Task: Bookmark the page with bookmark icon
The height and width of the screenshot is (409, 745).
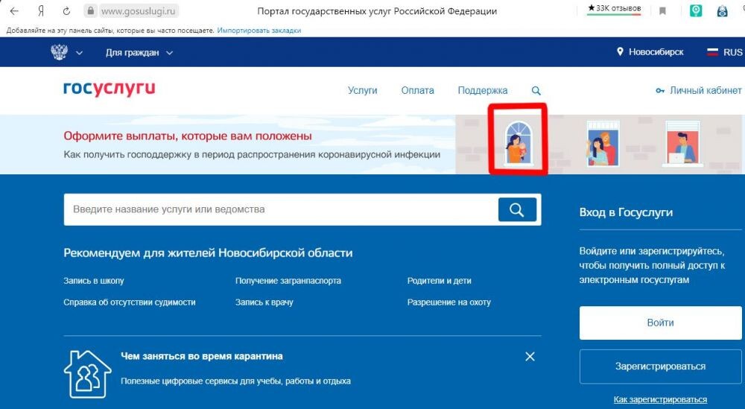Action: pyautogui.click(x=662, y=11)
